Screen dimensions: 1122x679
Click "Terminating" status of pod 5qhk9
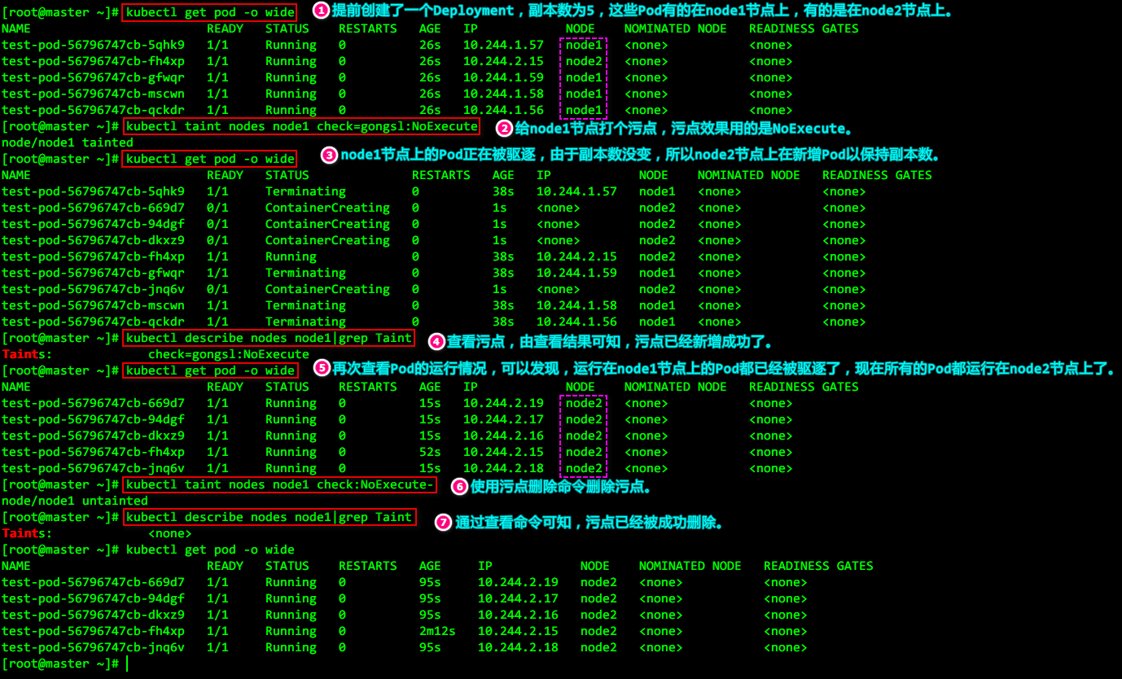click(x=305, y=191)
